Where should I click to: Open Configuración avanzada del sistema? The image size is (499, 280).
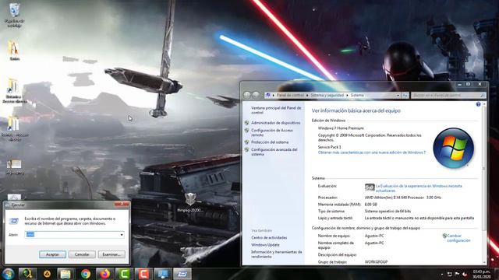pos(274,152)
